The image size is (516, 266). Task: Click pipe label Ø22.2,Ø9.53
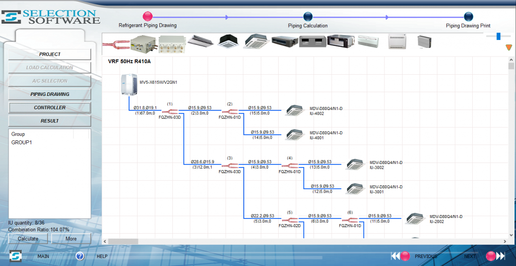263,216
